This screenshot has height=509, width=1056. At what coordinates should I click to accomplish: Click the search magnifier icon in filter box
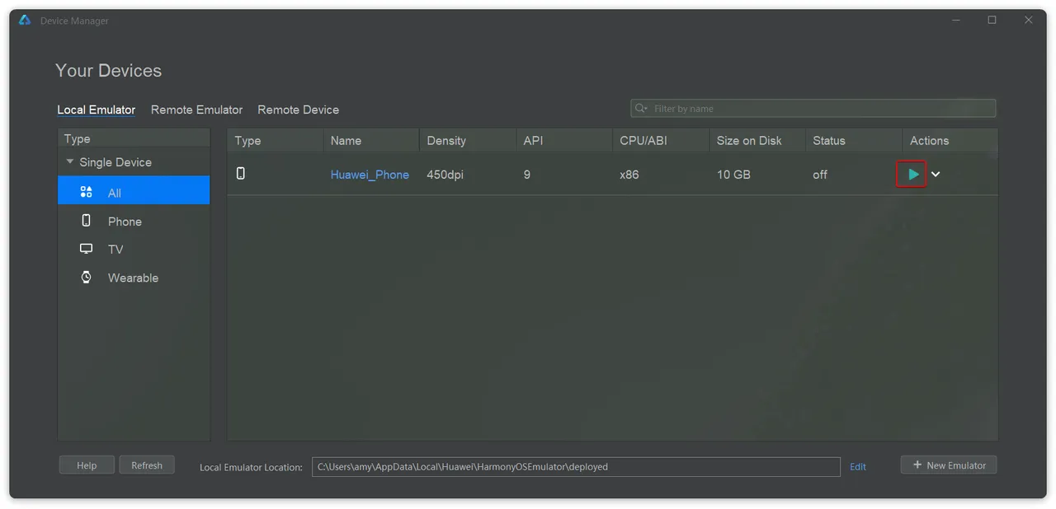click(641, 108)
